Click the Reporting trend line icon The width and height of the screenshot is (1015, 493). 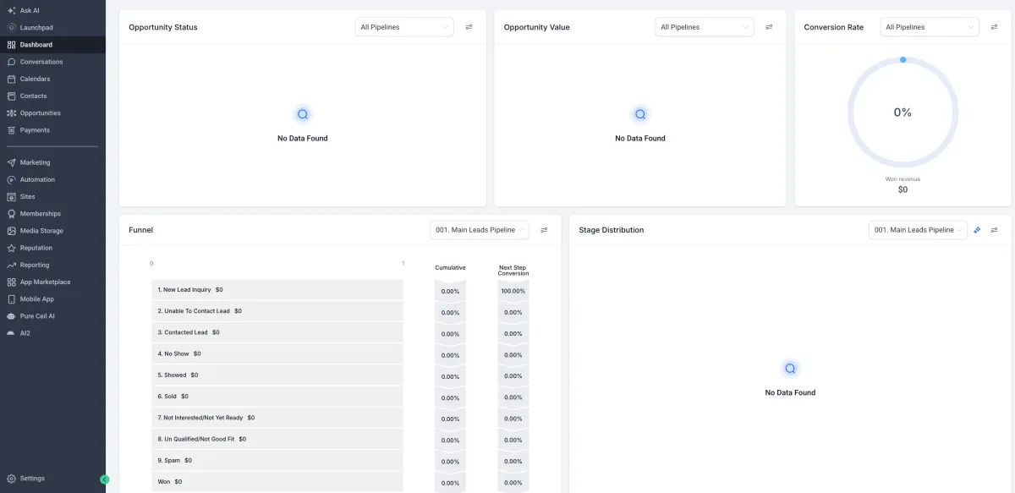[x=12, y=265]
